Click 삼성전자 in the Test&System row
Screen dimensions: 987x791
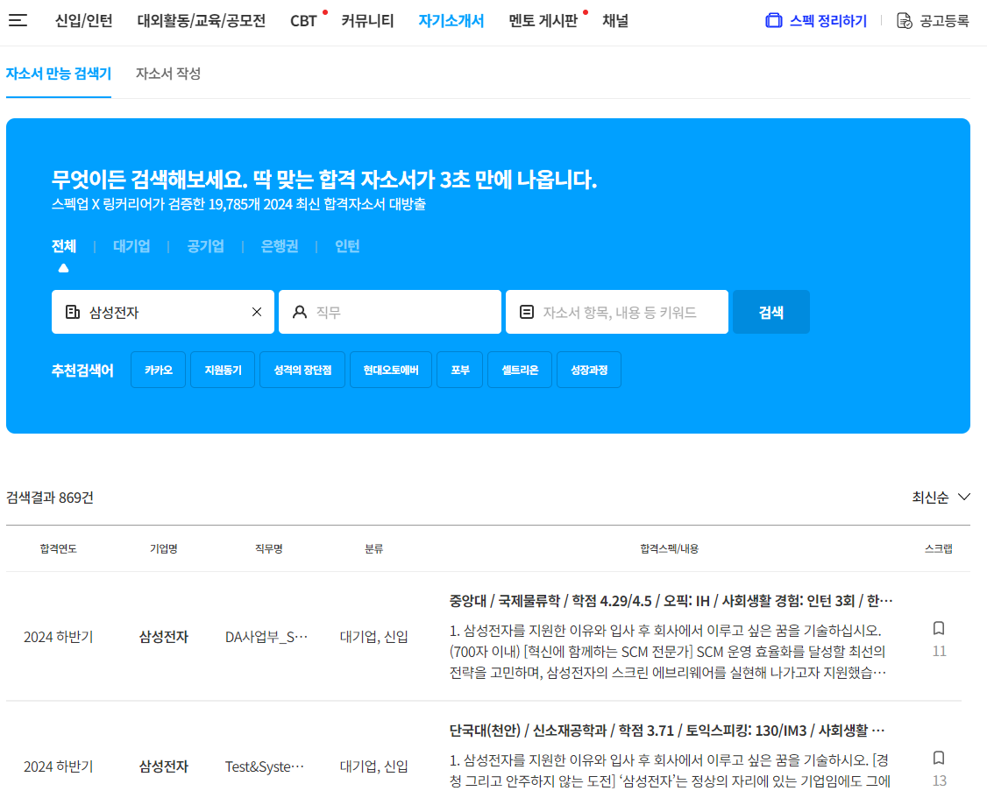point(164,766)
